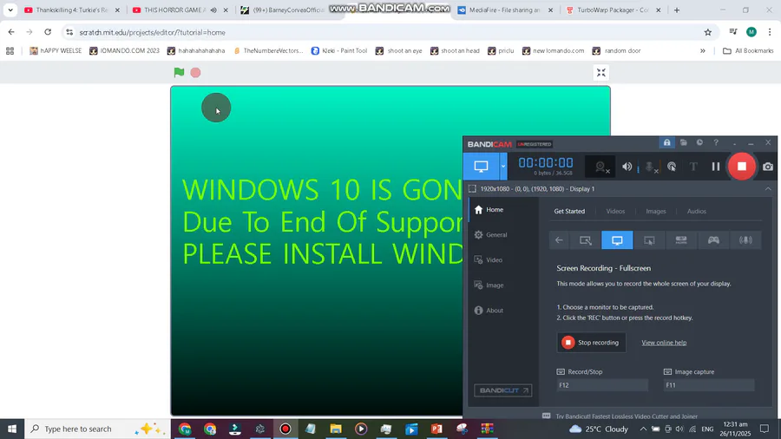
Task: Select around mouse recording mode
Action: click(x=649, y=240)
